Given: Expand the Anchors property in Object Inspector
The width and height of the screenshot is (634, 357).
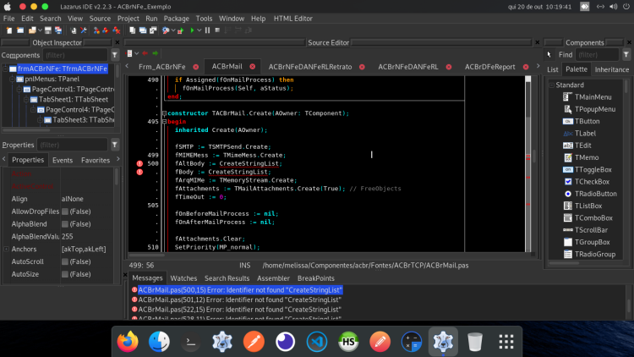Looking at the screenshot, I should [x=7, y=250].
